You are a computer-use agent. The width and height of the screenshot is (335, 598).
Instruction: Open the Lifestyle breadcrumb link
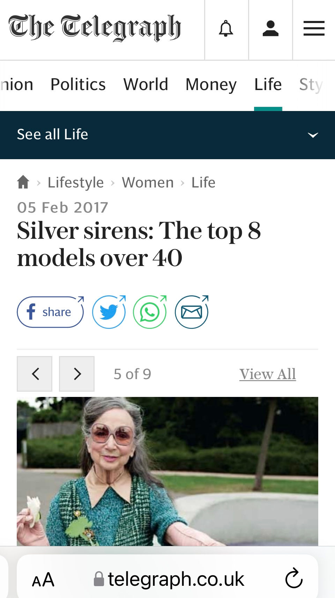point(76,182)
